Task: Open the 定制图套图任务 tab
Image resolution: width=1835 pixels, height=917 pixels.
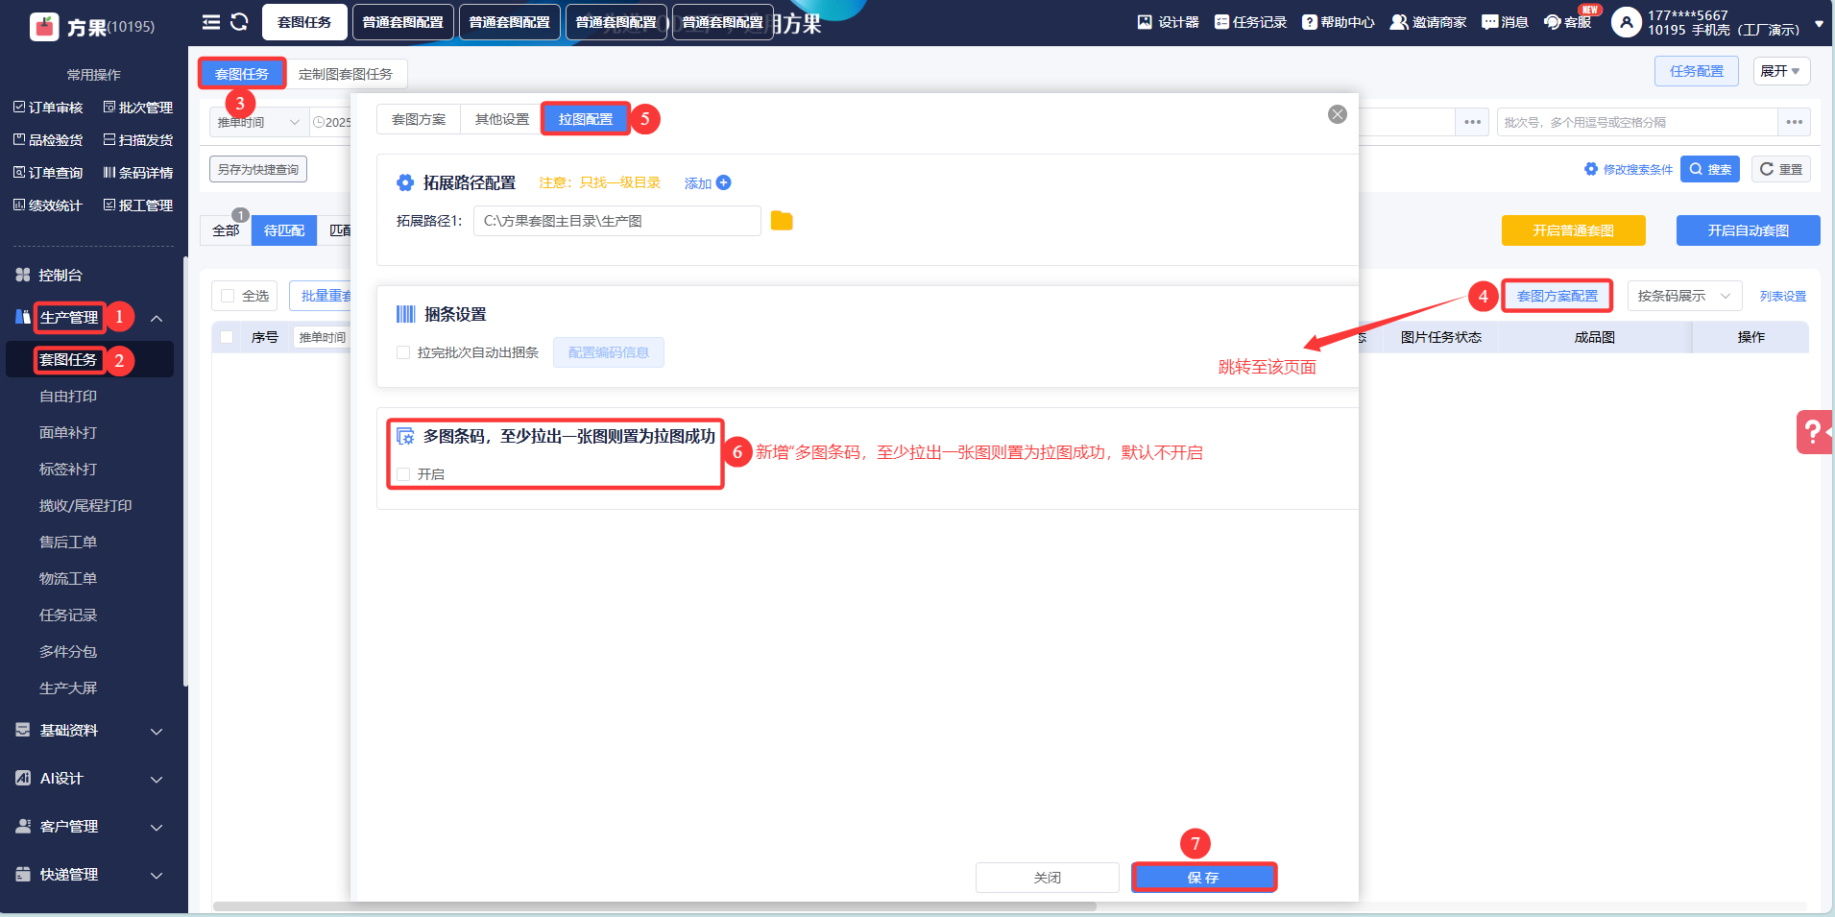Action: (346, 74)
